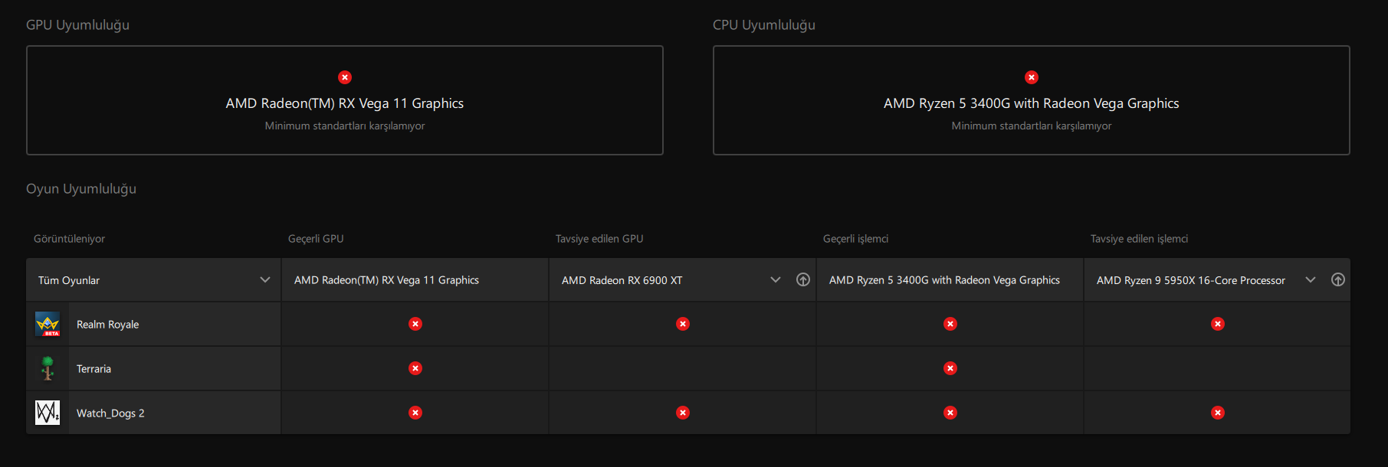Click the GPU compatibility card for Radeon Vega 11

pos(345,100)
